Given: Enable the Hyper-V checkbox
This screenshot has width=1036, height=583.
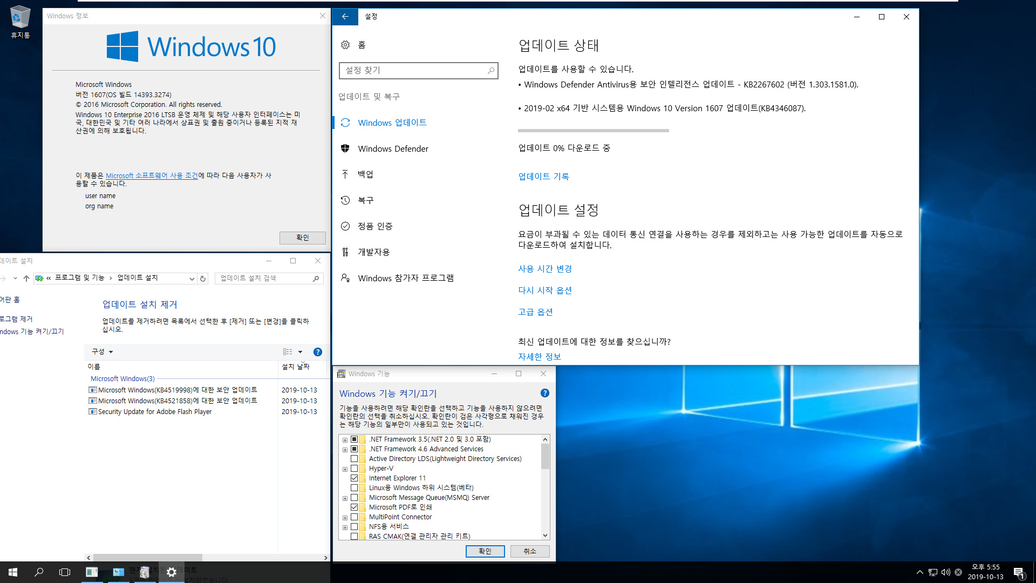Looking at the screenshot, I should click(x=355, y=469).
